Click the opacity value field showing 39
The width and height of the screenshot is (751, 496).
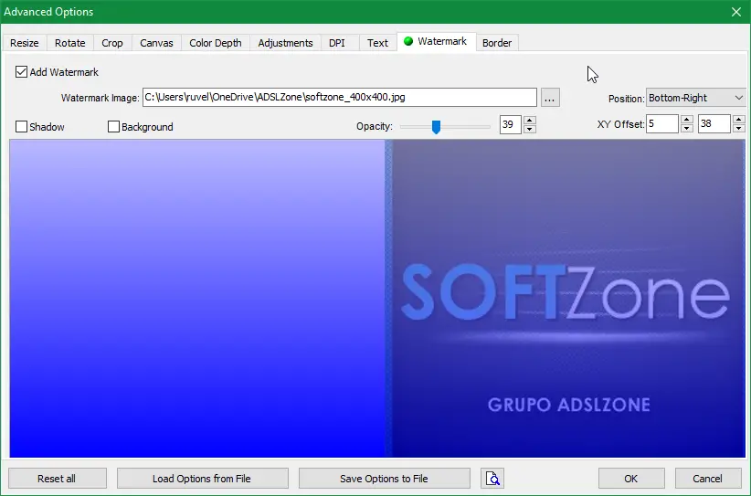(511, 125)
